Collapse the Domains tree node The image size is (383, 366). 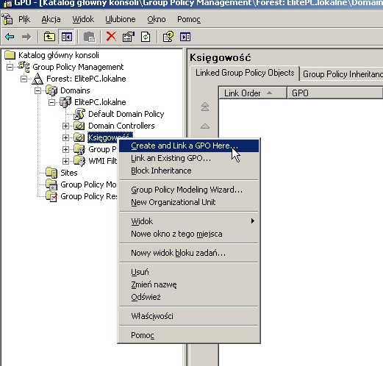(37, 90)
